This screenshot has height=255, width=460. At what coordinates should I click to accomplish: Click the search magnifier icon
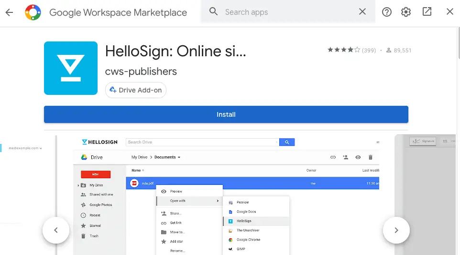click(x=213, y=12)
